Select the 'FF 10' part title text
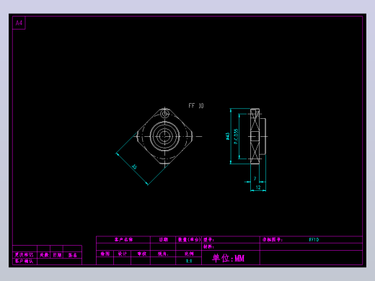The image size is (375, 281). (x=196, y=106)
